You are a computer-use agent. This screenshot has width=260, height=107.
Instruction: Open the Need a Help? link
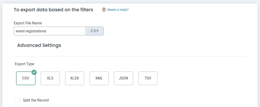[x=118, y=10]
